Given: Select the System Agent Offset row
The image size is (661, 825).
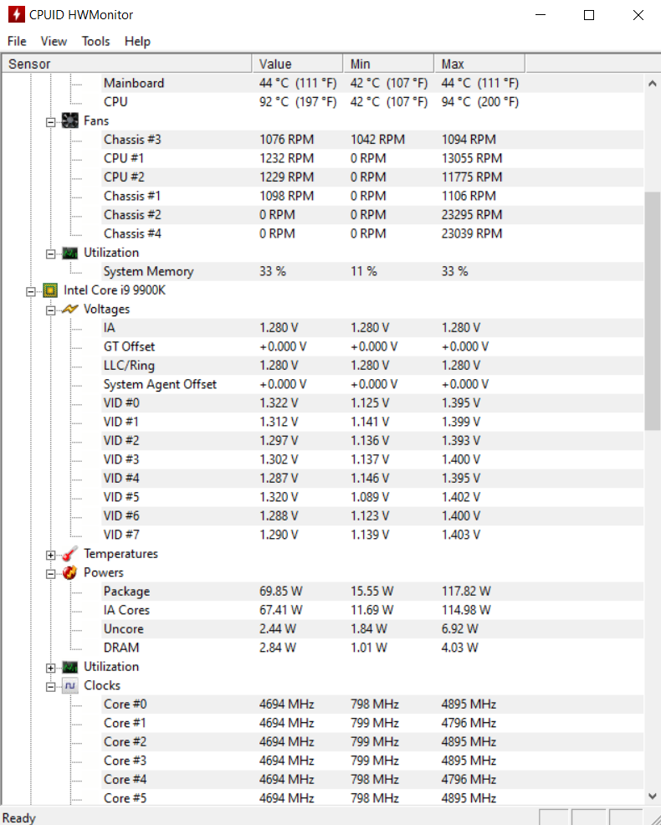Looking at the screenshot, I should [372, 385].
